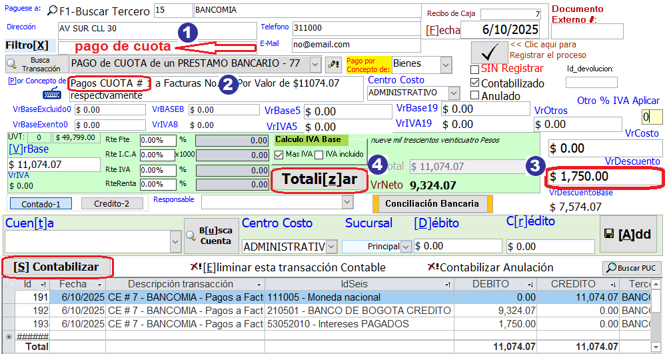Open Buscar PUC search
This screenshot has width=669, height=354.
(x=632, y=268)
